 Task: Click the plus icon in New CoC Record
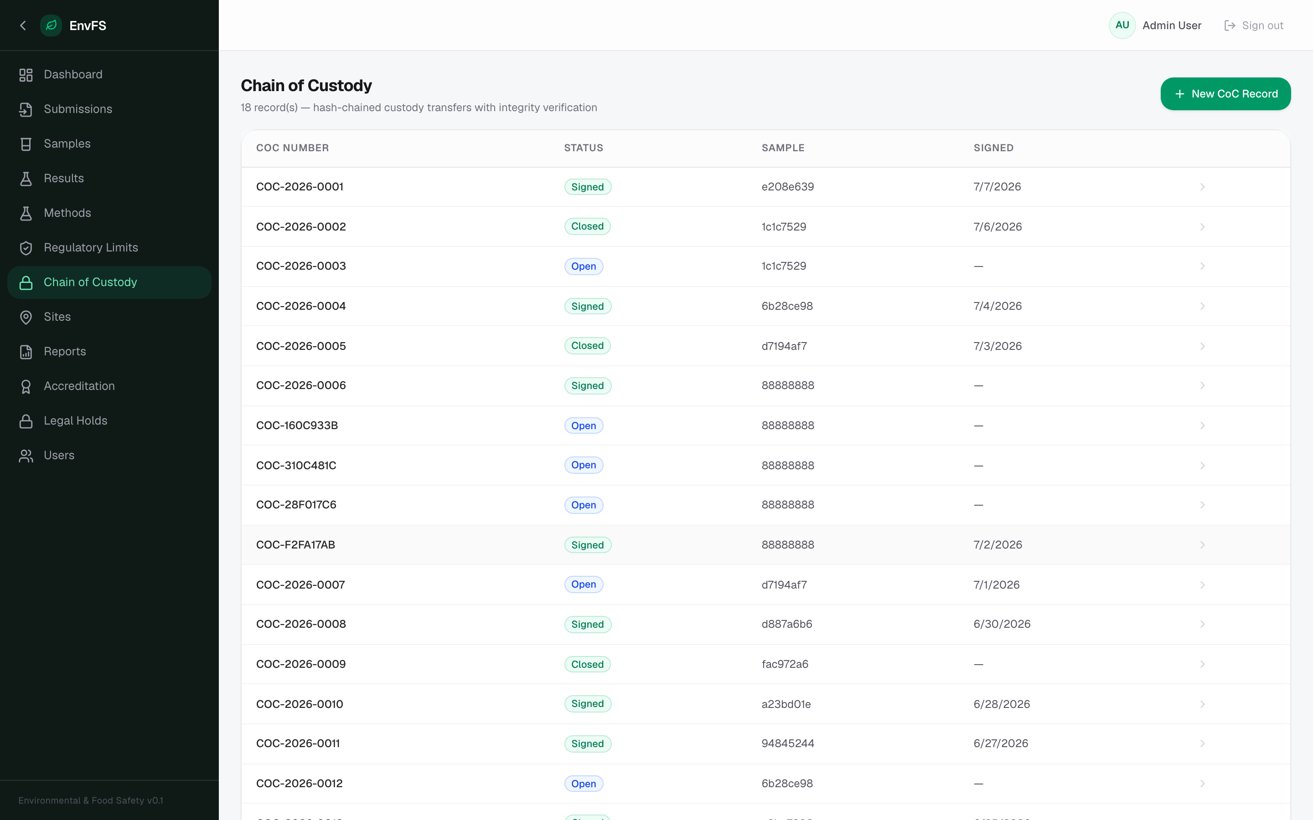coord(1179,94)
